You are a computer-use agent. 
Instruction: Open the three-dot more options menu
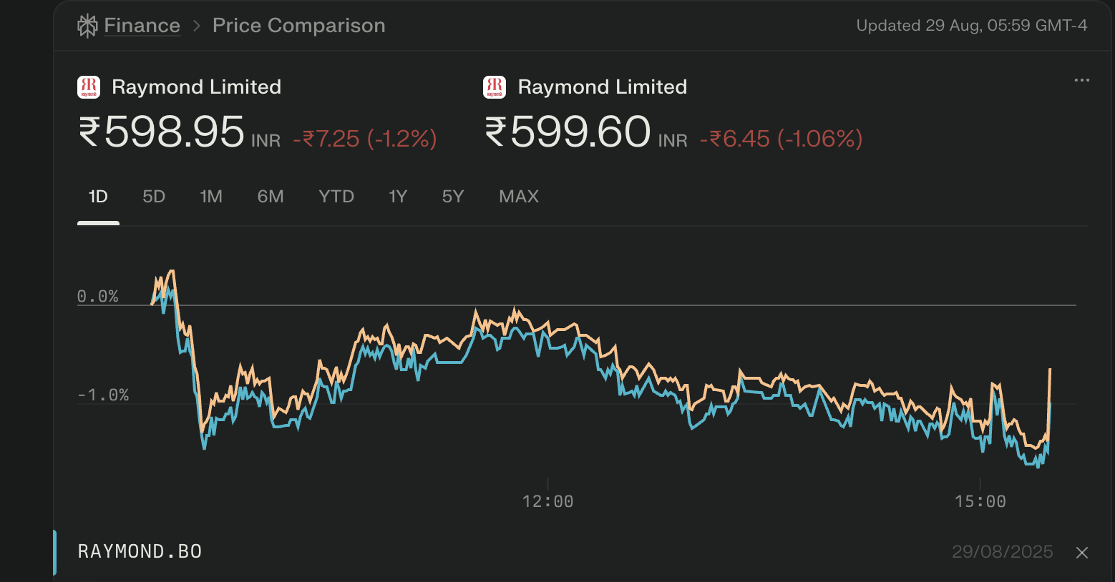tap(1081, 80)
